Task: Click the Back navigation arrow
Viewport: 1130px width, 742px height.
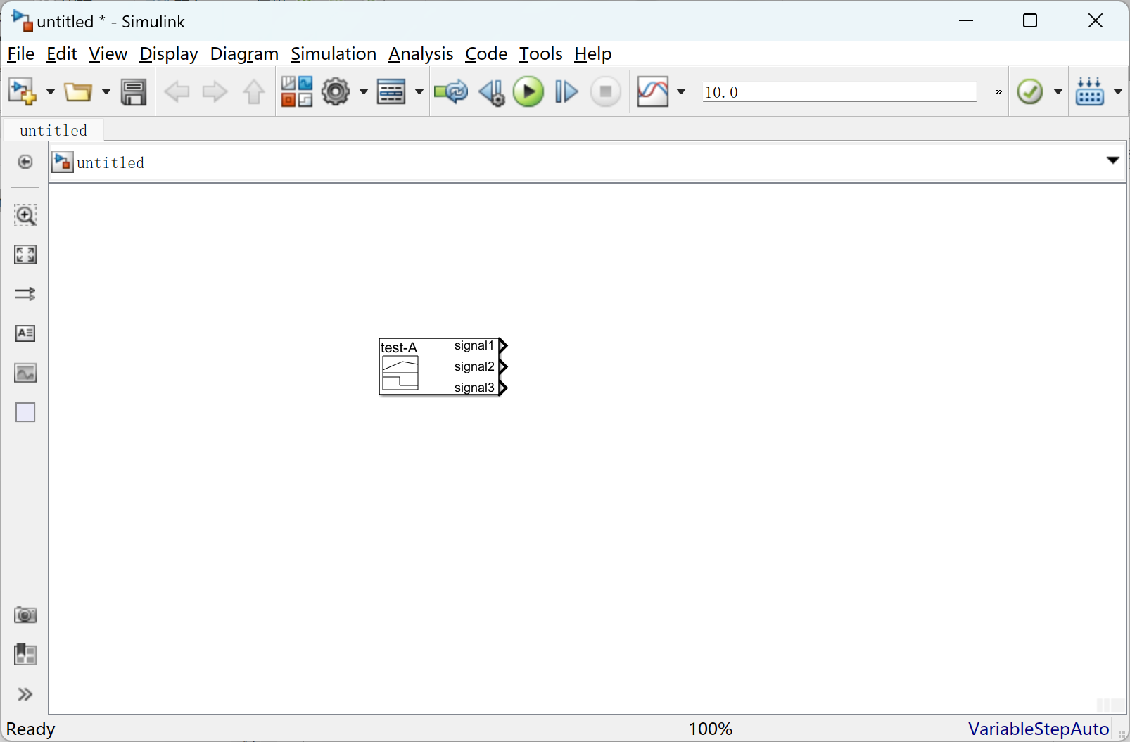Action: (x=177, y=92)
